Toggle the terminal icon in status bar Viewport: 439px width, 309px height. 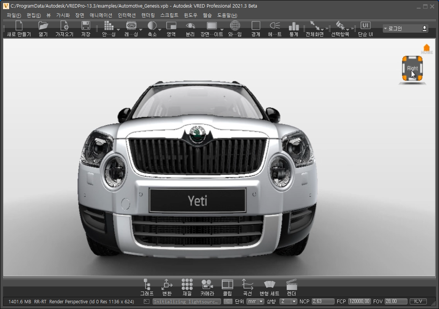point(147,301)
